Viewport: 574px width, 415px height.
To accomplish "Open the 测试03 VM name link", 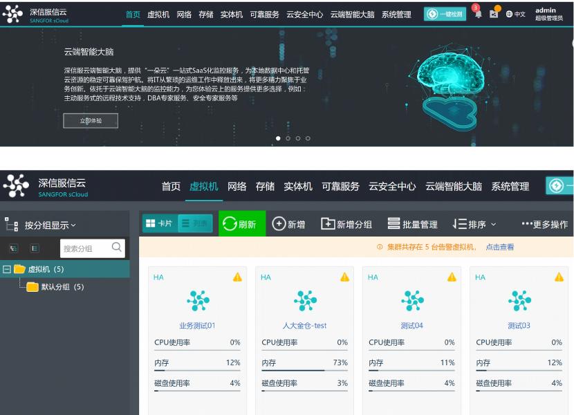I will (x=519, y=325).
